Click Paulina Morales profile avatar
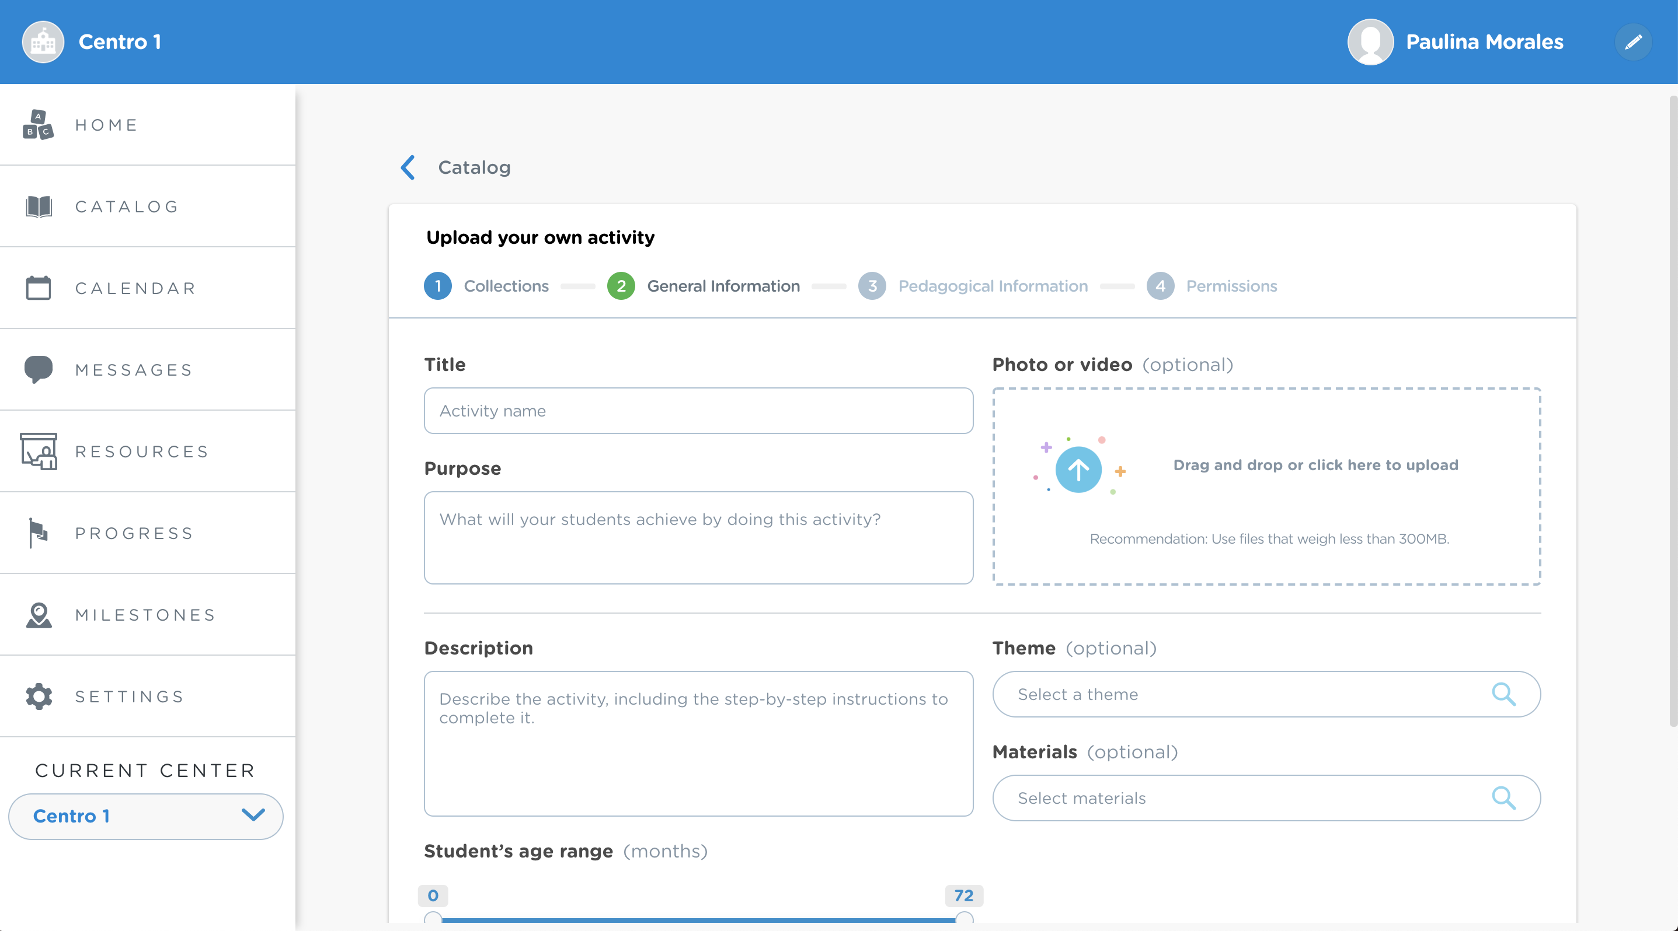Image resolution: width=1678 pixels, height=931 pixels. point(1370,41)
